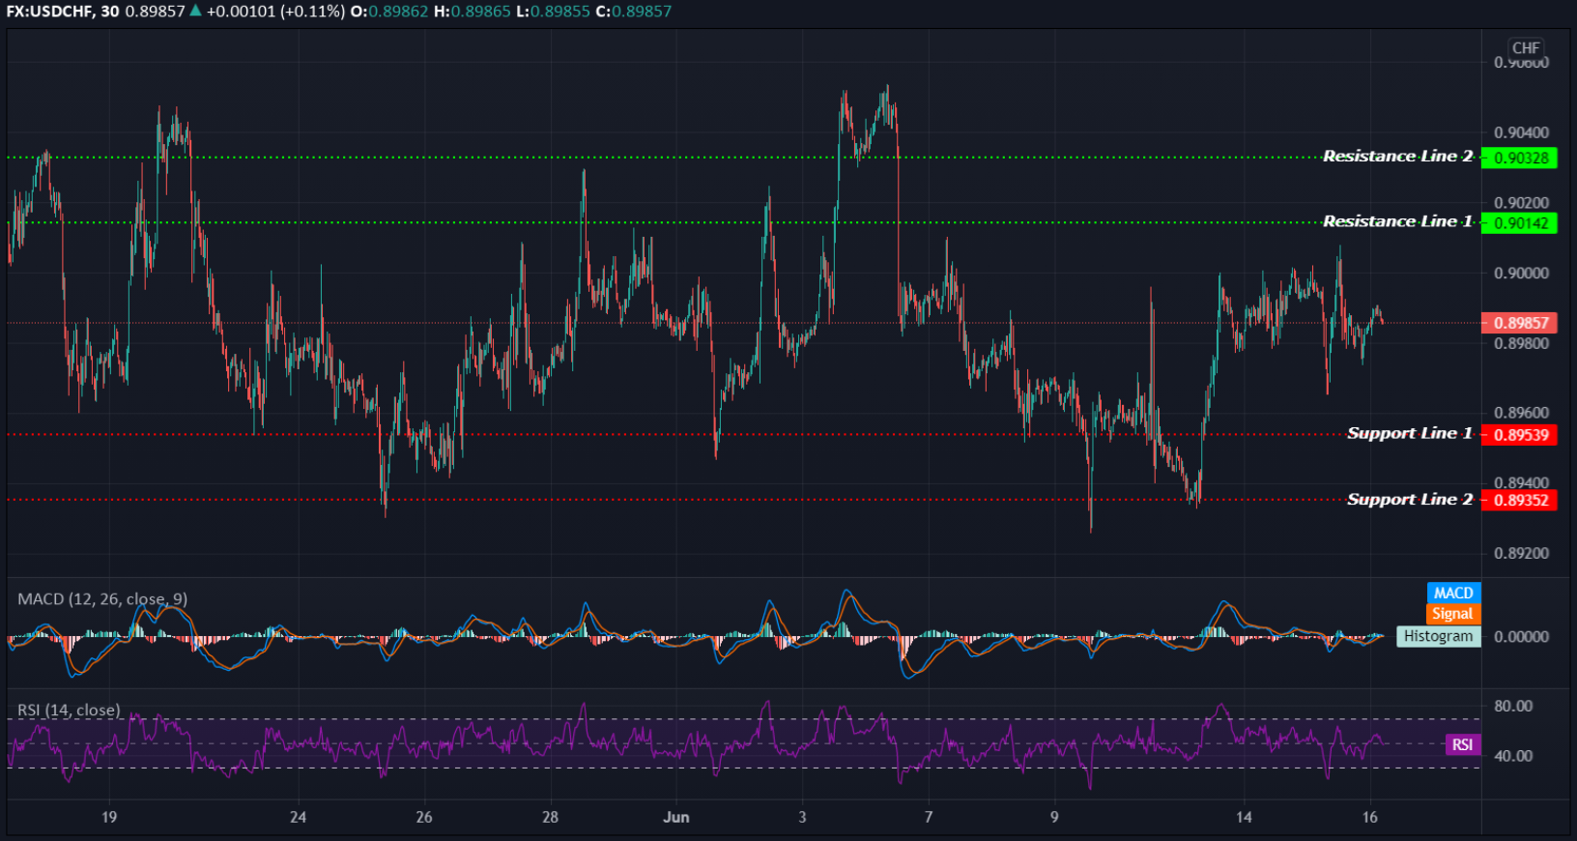Click the Histogram legend tag
Image resolution: width=1577 pixels, height=841 pixels.
(x=1439, y=636)
